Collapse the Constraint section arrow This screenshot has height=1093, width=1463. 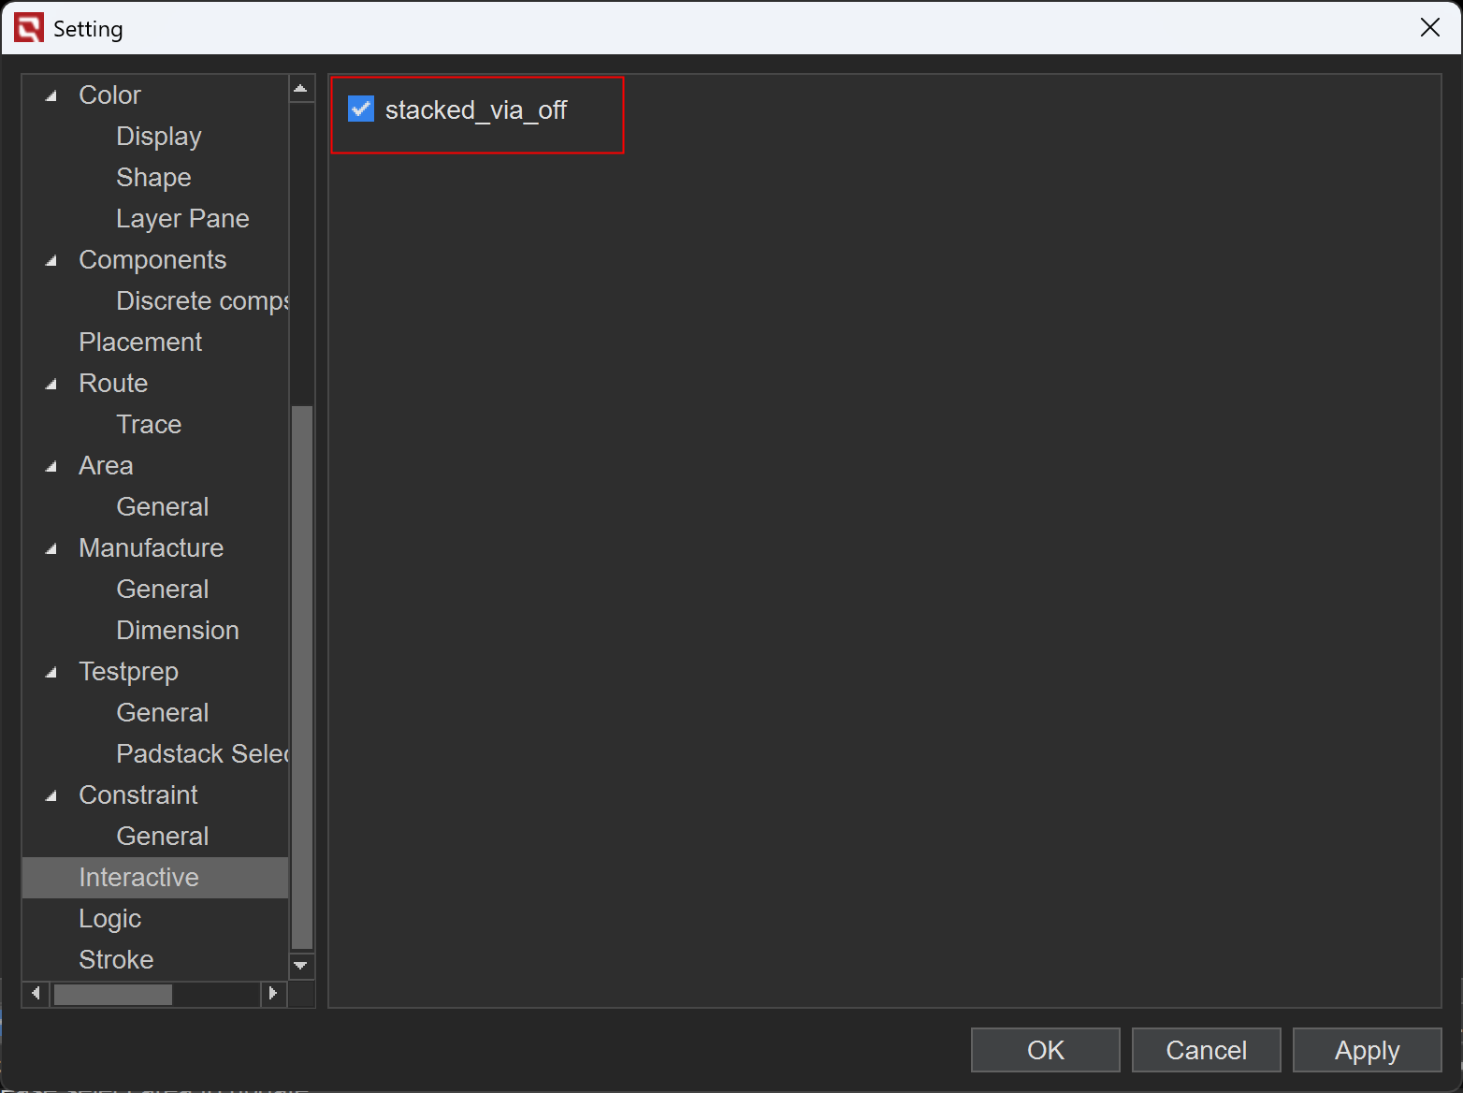coord(51,795)
